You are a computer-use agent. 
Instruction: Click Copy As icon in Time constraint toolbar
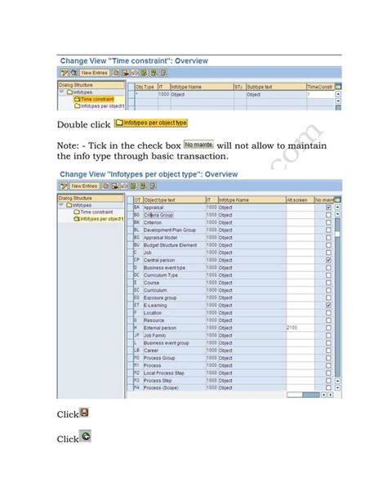tap(116, 73)
